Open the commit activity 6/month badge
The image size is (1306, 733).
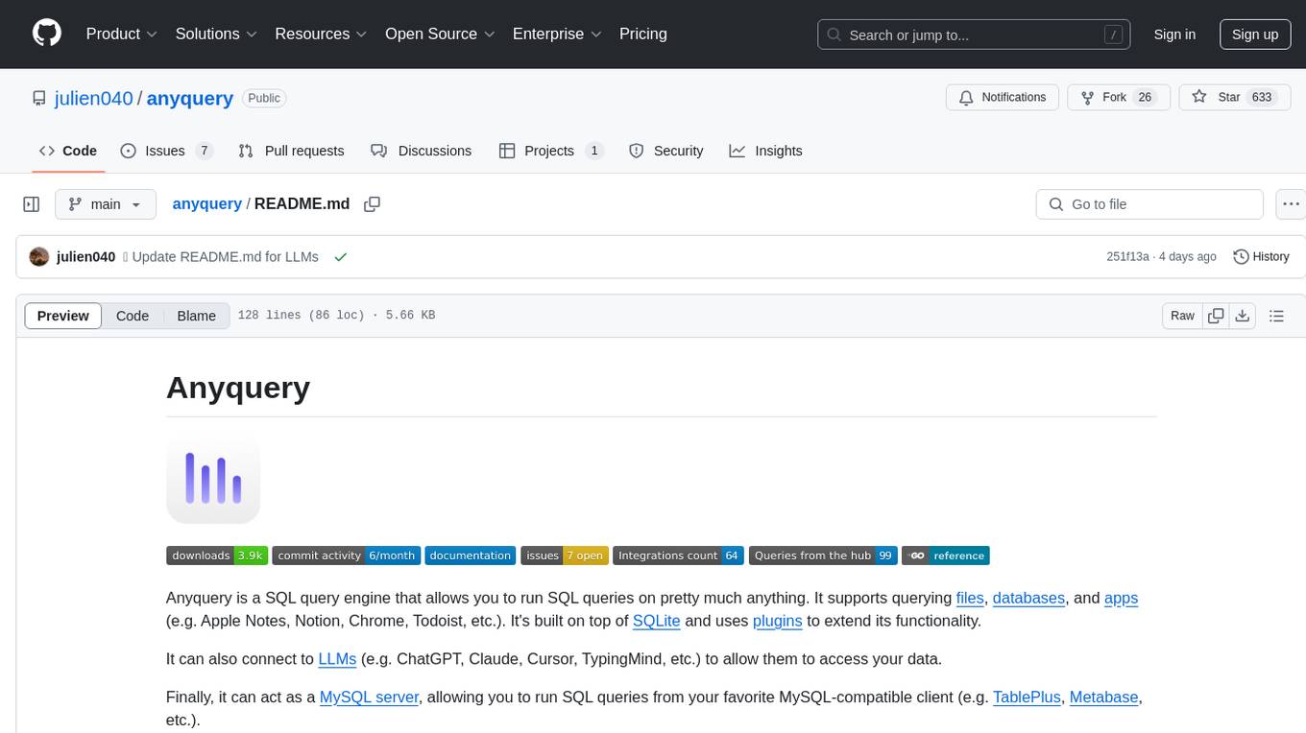tap(347, 556)
